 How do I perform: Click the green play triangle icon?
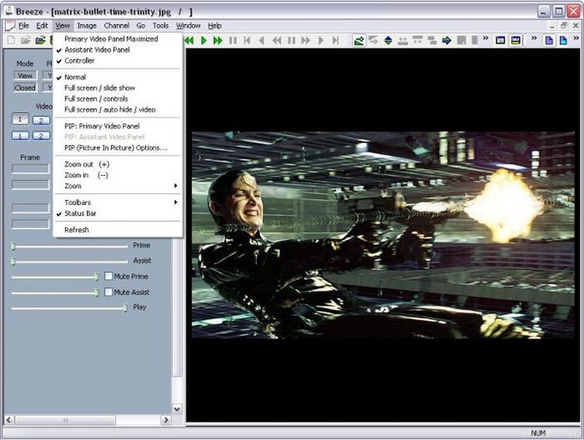click(x=204, y=40)
